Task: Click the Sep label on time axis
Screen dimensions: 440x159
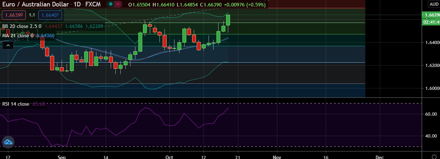Action: click(62, 156)
